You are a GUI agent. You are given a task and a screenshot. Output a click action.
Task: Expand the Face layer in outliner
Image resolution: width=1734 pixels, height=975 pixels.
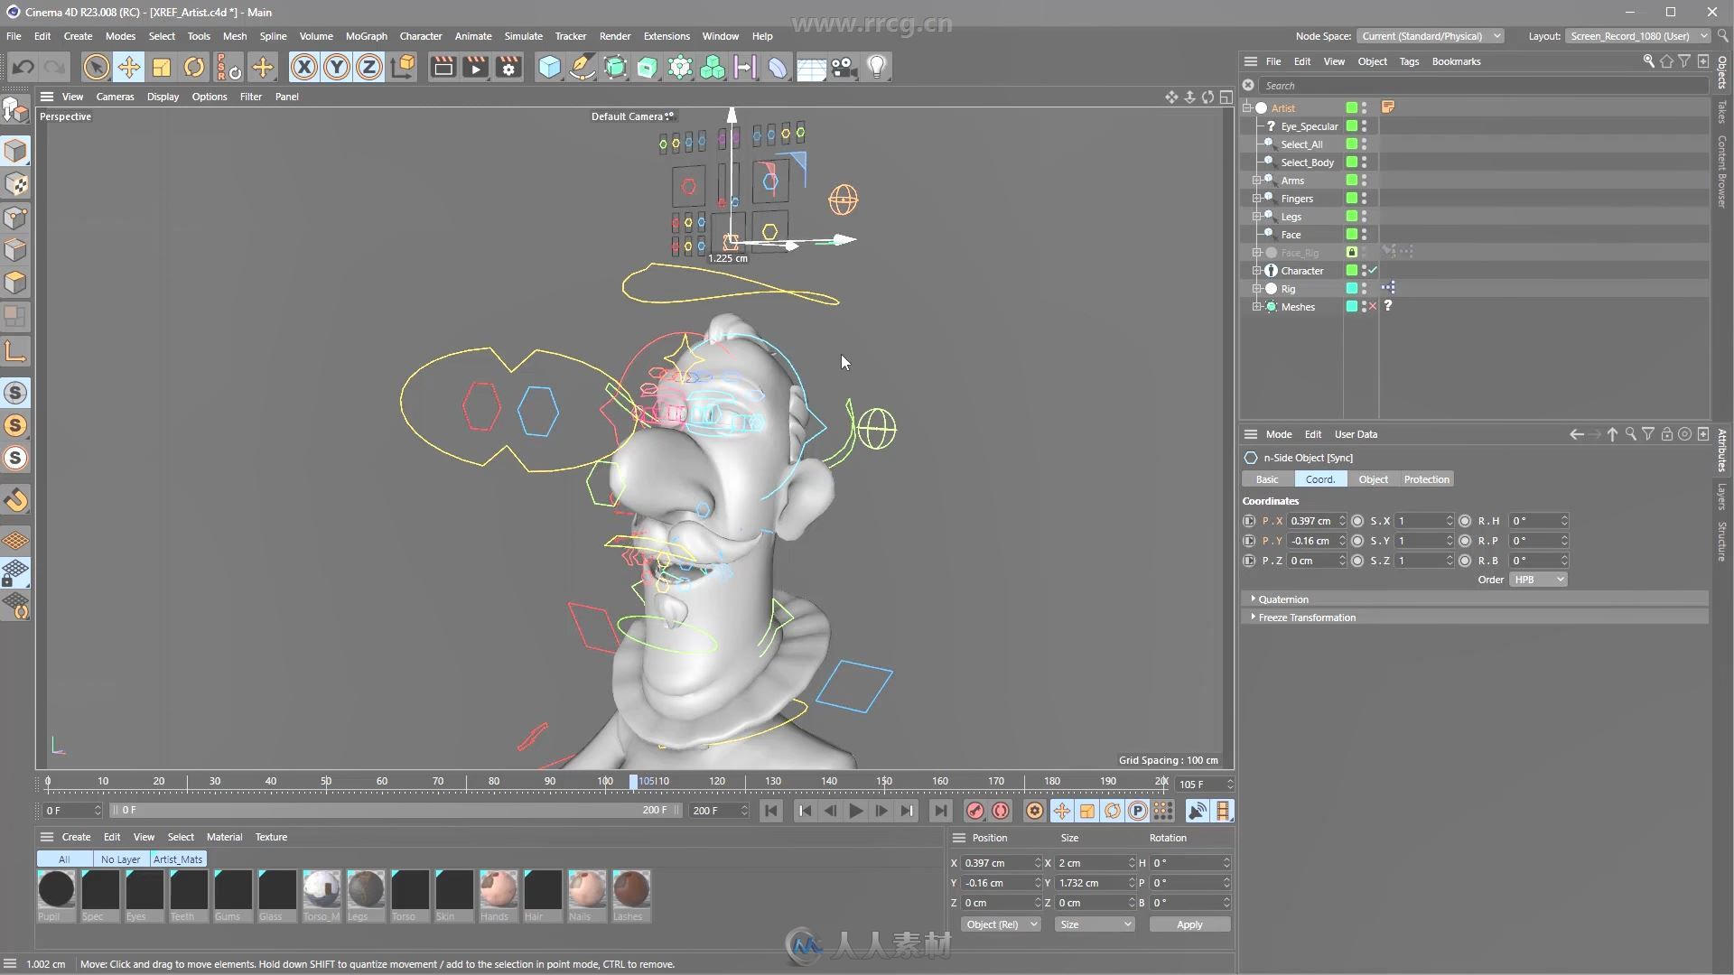pos(1258,233)
